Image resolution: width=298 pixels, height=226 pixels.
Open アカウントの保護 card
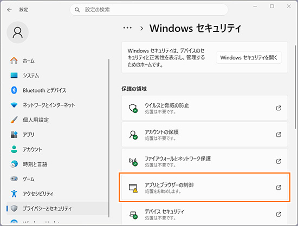[205, 135]
